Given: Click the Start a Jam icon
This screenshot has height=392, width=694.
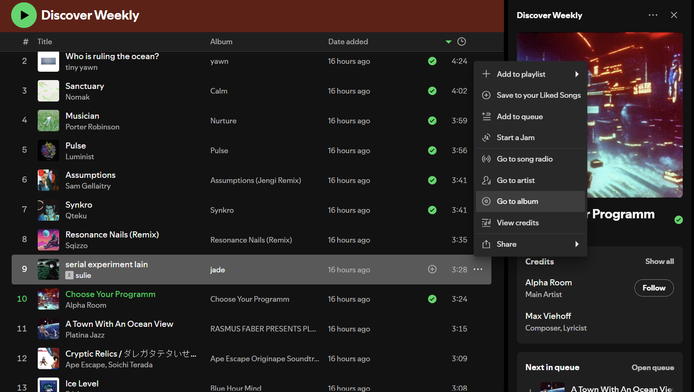Looking at the screenshot, I should [x=486, y=137].
